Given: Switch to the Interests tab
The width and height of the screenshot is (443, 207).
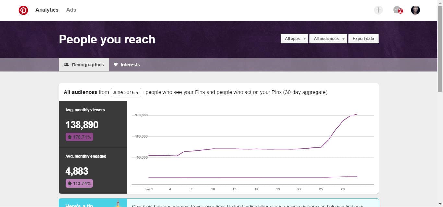Looking at the screenshot, I should click(127, 65).
